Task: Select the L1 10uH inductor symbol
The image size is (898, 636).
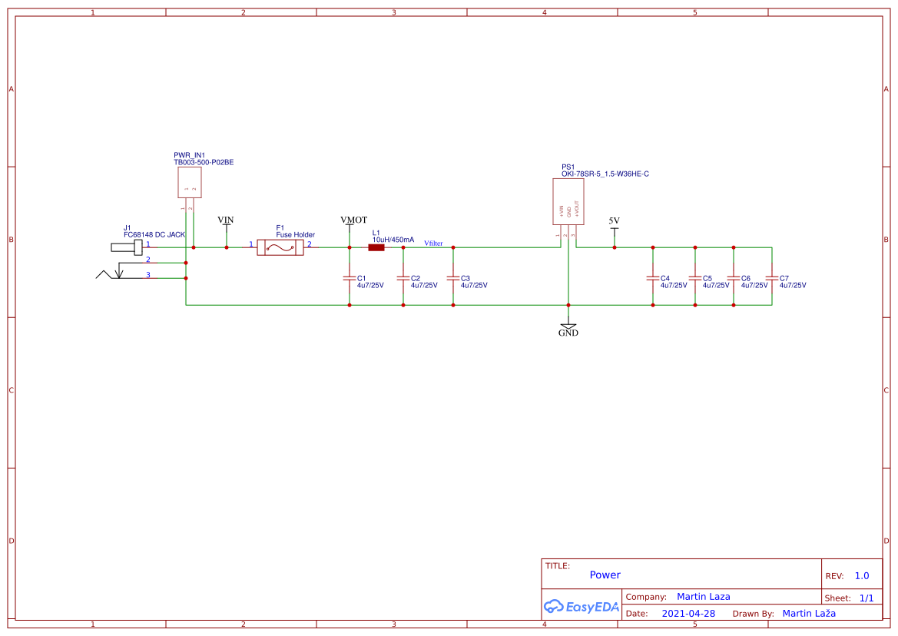Action: [376, 247]
